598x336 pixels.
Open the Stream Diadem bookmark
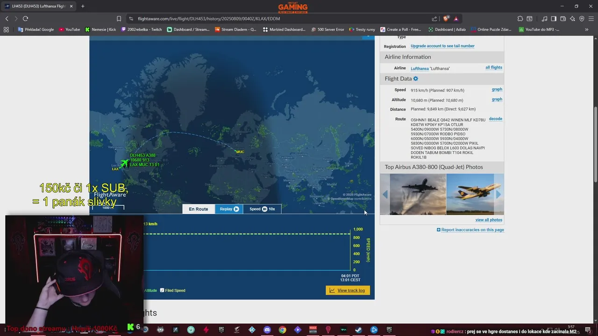235,29
